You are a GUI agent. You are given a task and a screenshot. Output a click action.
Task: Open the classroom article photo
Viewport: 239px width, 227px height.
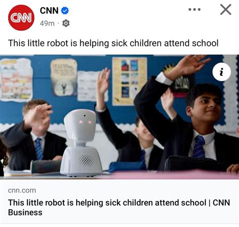coord(119,117)
